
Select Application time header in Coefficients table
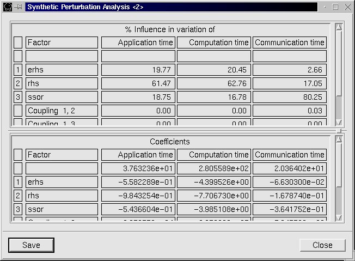tap(138, 155)
